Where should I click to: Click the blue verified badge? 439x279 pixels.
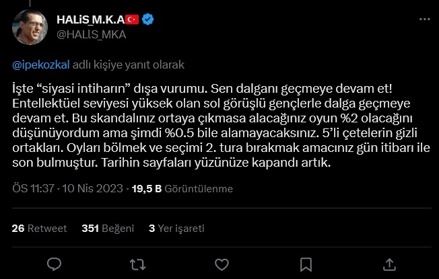(x=147, y=20)
